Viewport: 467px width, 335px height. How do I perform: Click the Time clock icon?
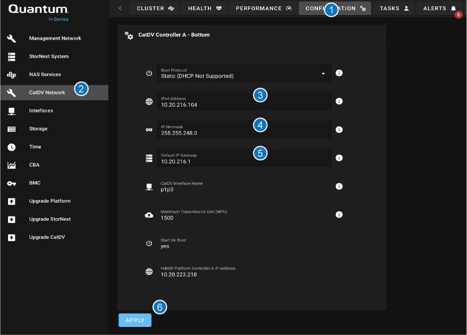point(11,147)
